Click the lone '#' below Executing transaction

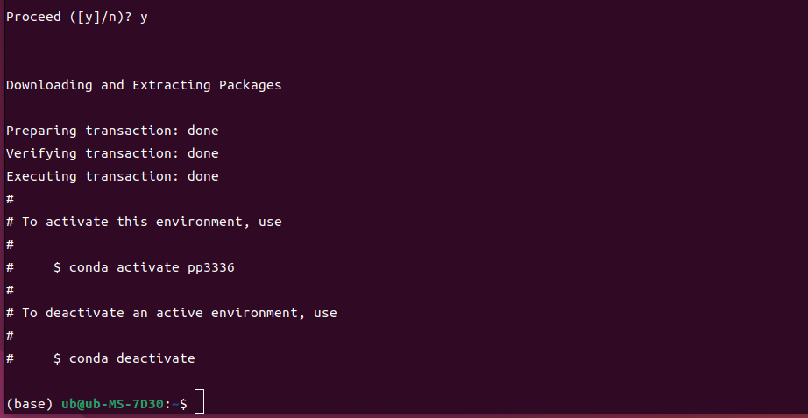[10, 199]
